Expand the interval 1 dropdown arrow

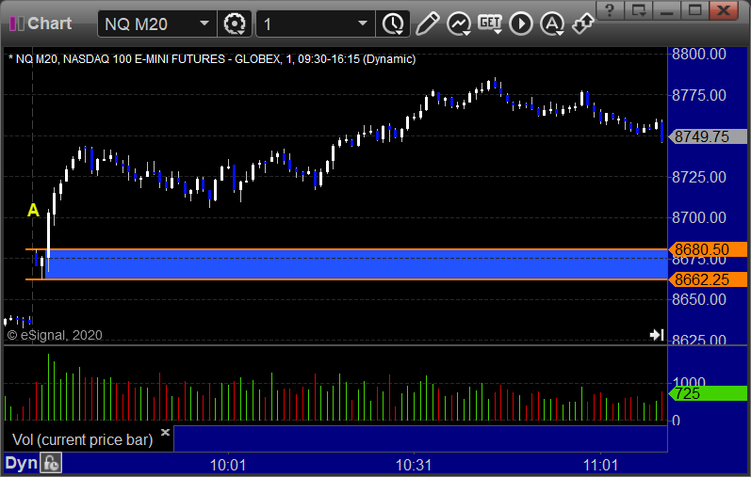(363, 23)
